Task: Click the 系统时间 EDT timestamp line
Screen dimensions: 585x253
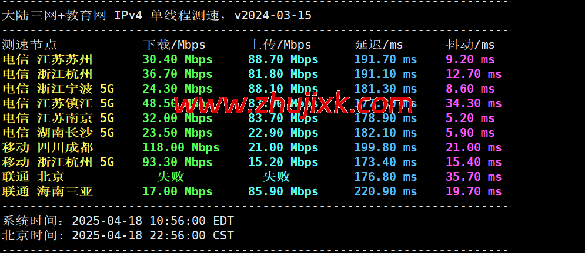Action: 118,221
